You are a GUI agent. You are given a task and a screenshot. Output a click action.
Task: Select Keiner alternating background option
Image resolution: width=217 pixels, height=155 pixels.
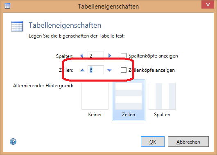coord(95,100)
